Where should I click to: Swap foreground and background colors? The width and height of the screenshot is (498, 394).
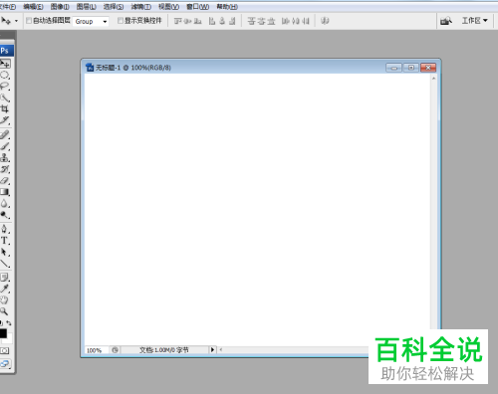(9, 322)
